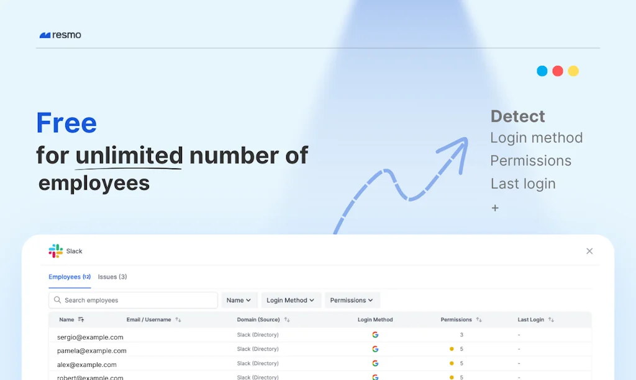Screen dimensions: 636x380
Task: Click the Resmo logo
Action: pos(60,35)
